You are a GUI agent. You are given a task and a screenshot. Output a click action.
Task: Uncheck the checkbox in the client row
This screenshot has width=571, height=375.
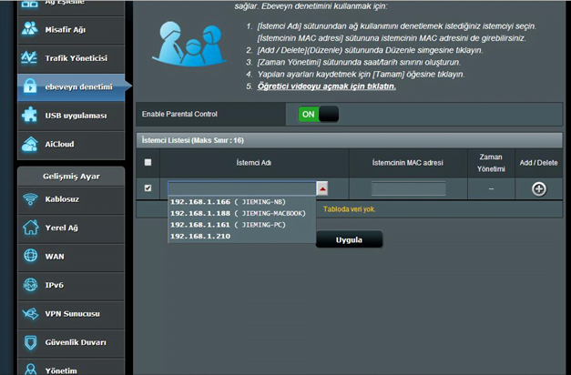(148, 188)
